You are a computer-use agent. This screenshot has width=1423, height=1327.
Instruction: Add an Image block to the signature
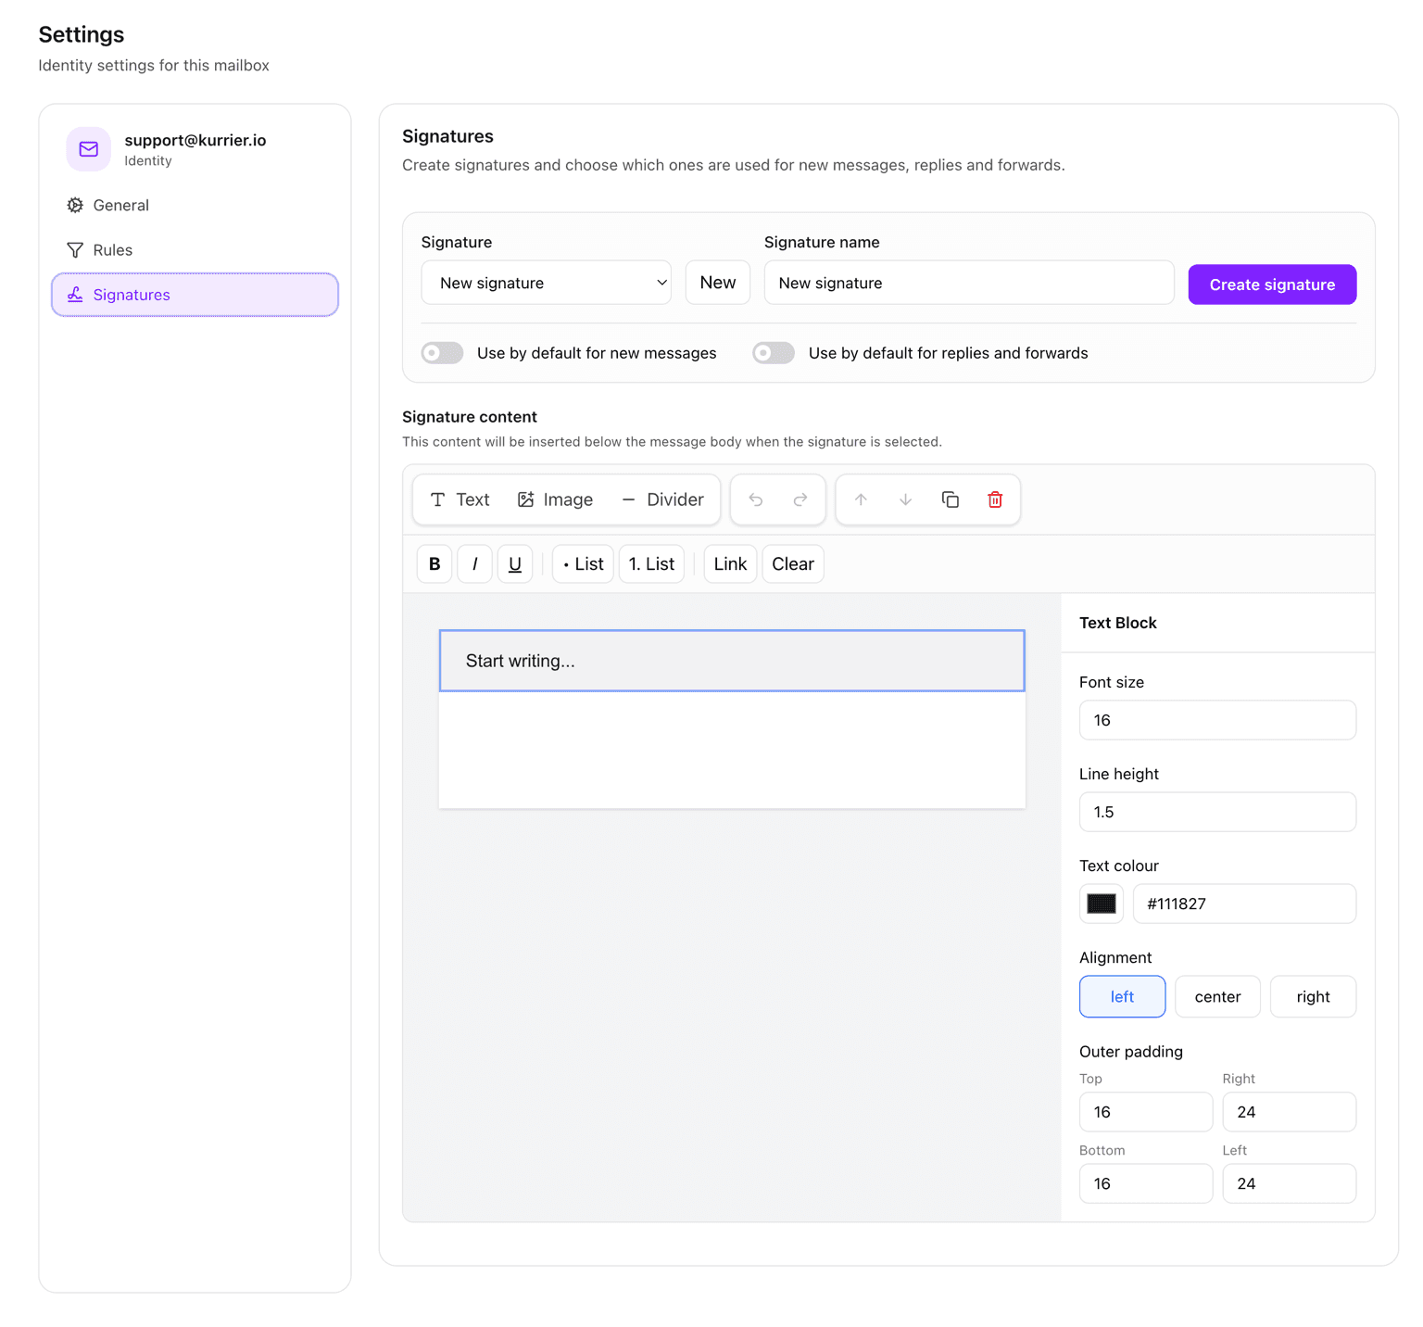pyautogui.click(x=555, y=499)
